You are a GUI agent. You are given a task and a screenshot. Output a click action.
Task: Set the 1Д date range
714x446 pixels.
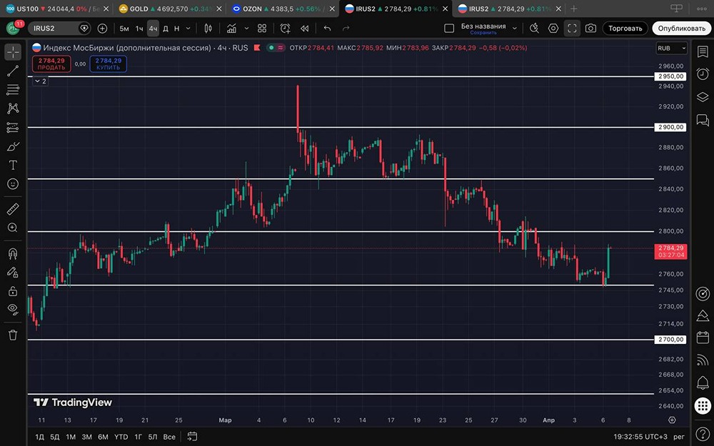pyautogui.click(x=39, y=437)
